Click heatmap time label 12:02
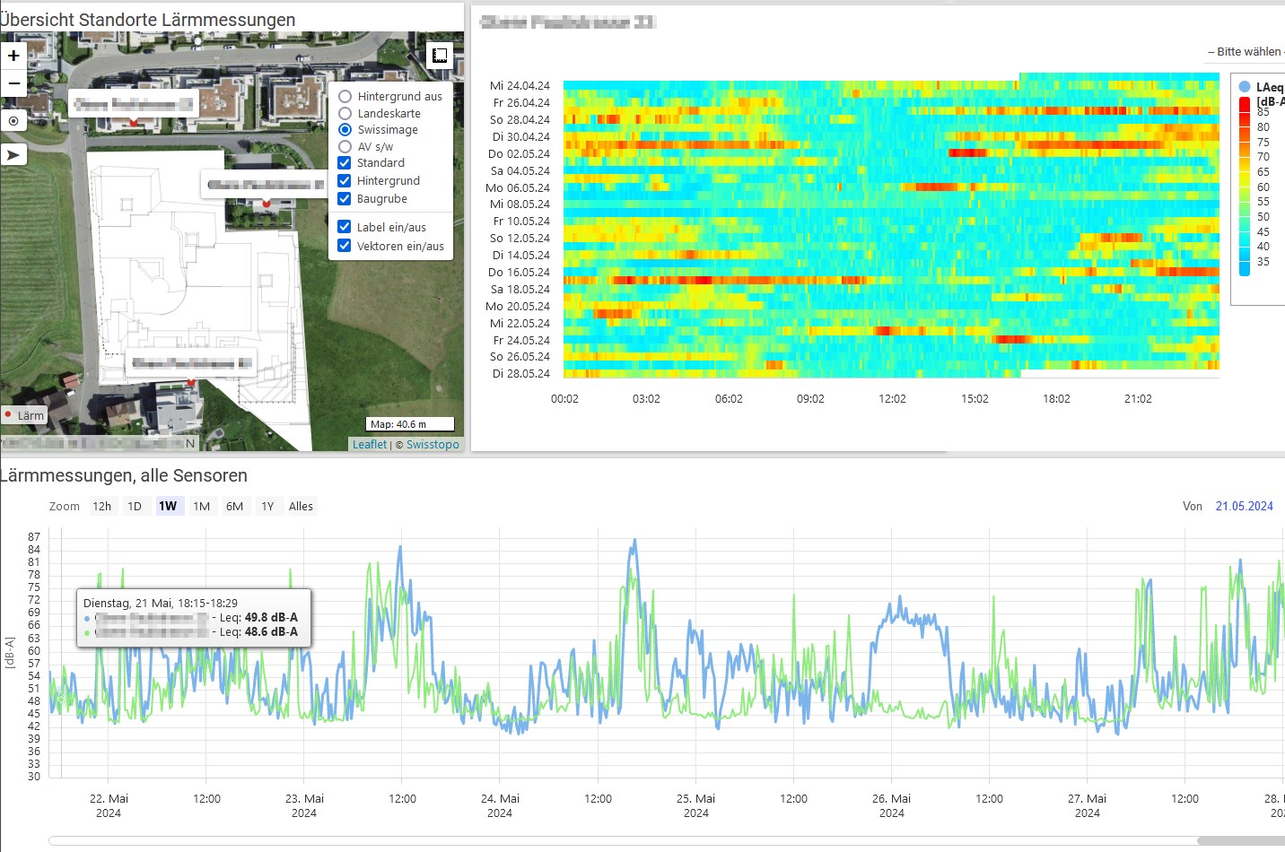The image size is (1285, 852). tap(892, 399)
